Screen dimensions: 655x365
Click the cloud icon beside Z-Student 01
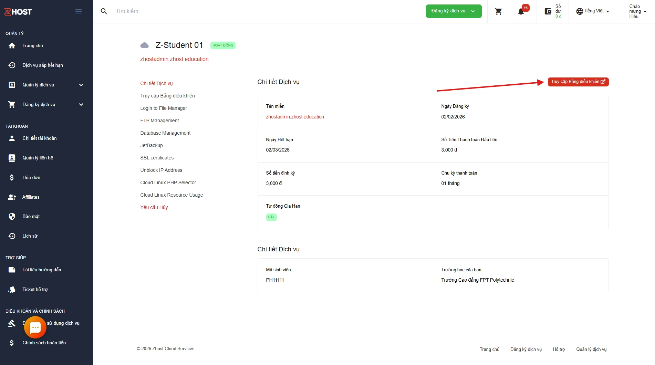coord(145,45)
